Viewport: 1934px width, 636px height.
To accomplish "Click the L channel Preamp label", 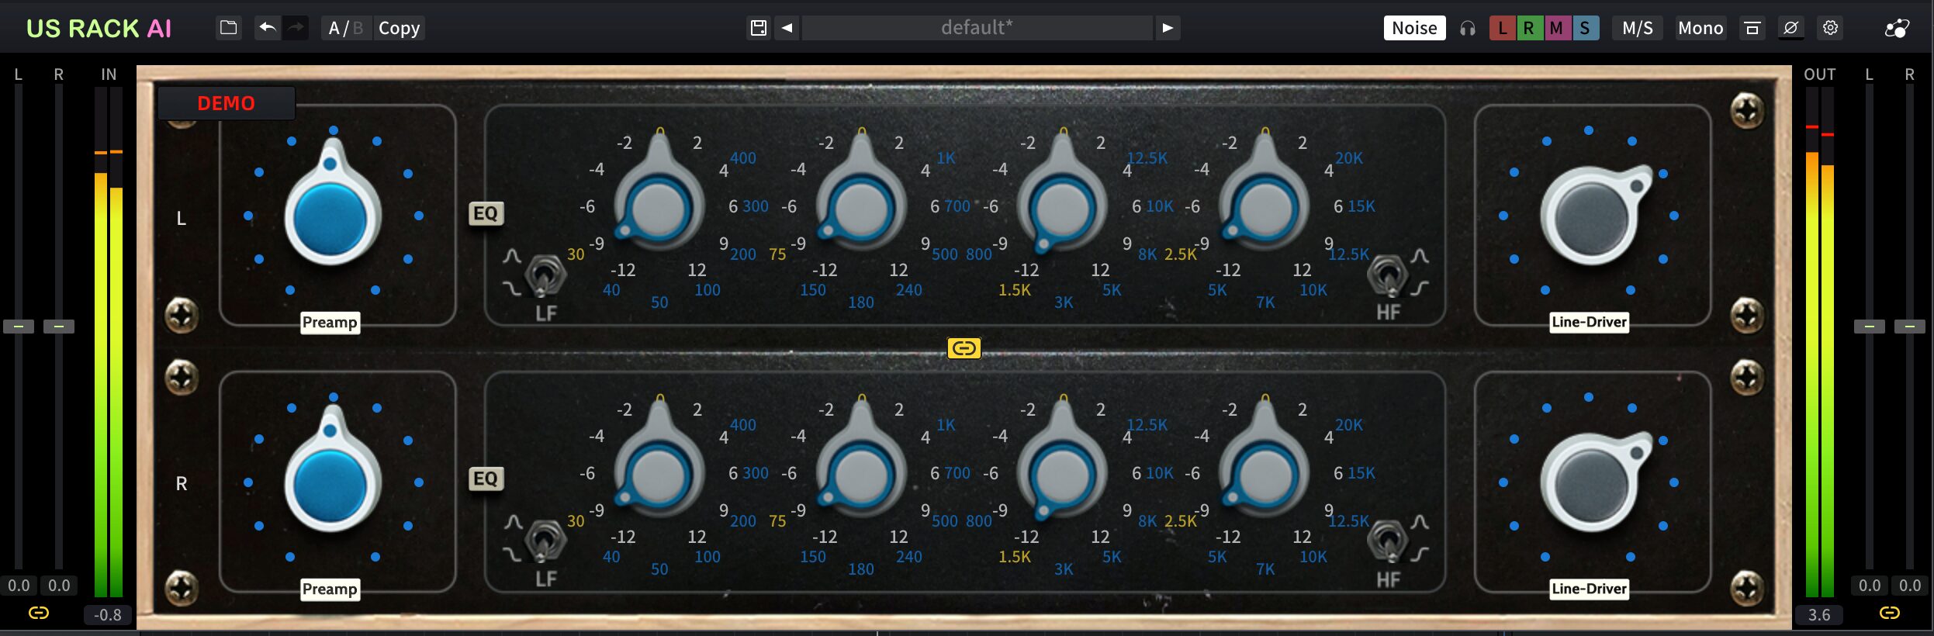I will (330, 323).
